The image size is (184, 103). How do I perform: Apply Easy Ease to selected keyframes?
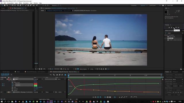pos(132,97)
